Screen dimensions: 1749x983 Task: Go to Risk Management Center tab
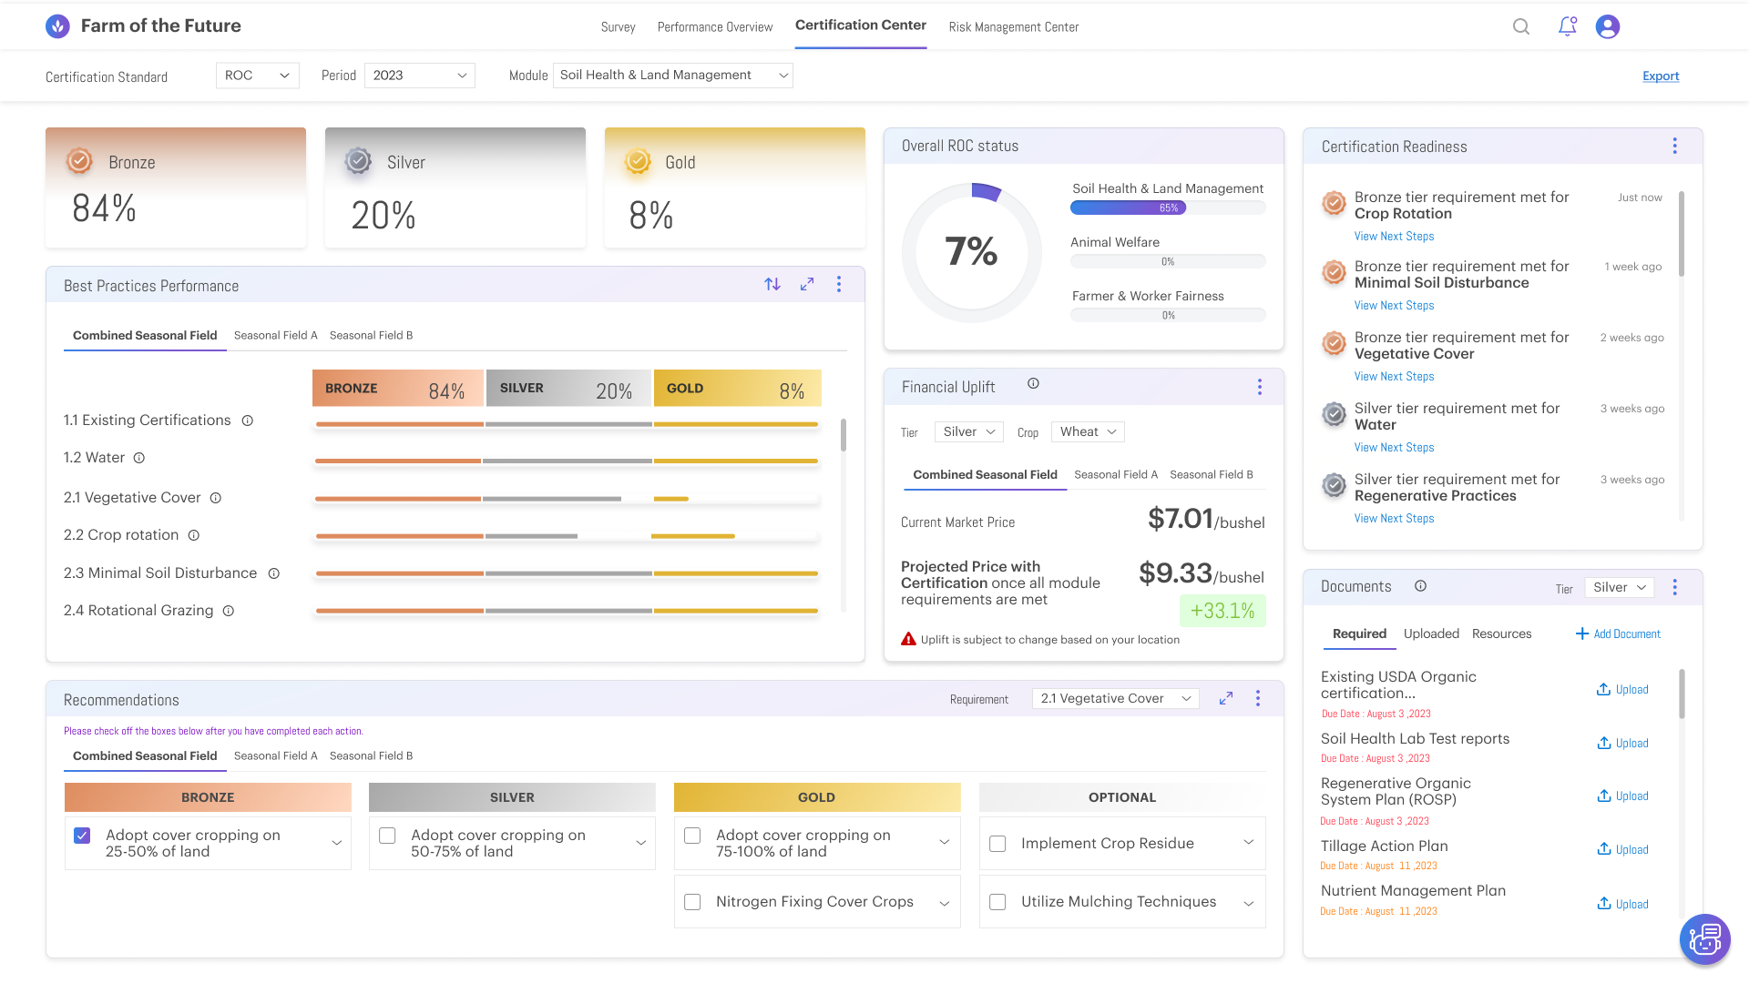tap(1013, 27)
